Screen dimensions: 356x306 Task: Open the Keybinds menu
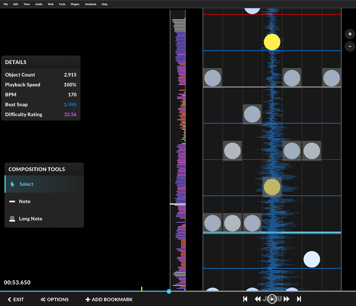(x=91, y=4)
